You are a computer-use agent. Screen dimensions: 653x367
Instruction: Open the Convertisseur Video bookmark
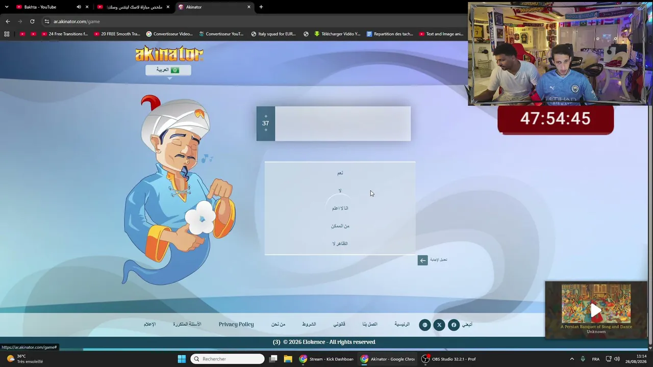[x=169, y=34]
